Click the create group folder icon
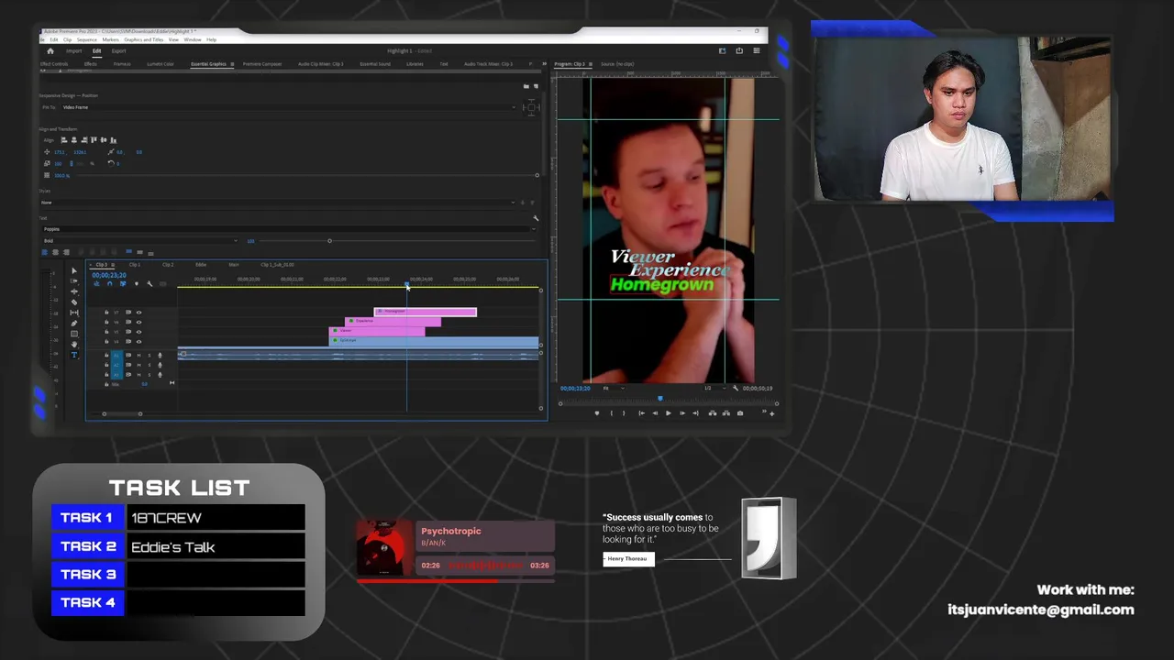 (x=526, y=86)
